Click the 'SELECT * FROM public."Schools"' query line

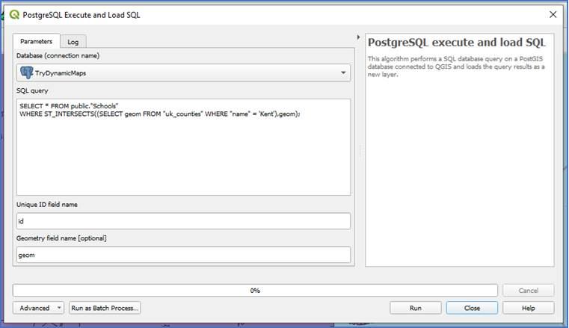point(69,106)
